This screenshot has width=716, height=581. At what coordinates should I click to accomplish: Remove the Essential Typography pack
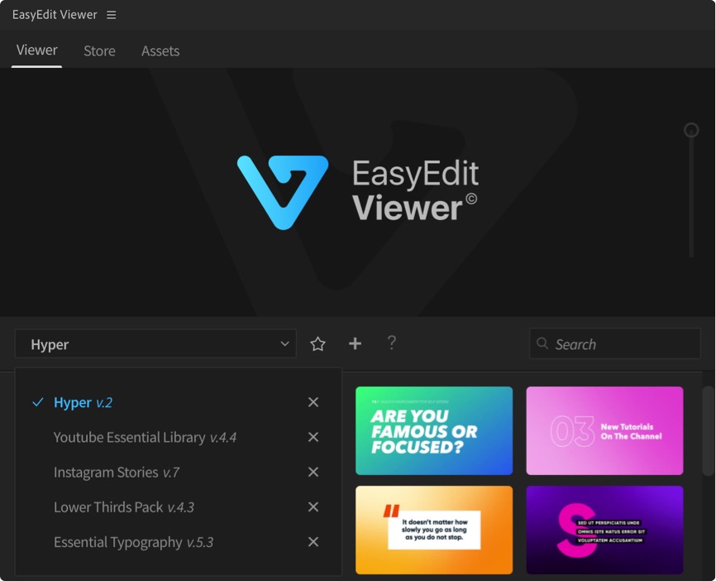click(x=313, y=542)
